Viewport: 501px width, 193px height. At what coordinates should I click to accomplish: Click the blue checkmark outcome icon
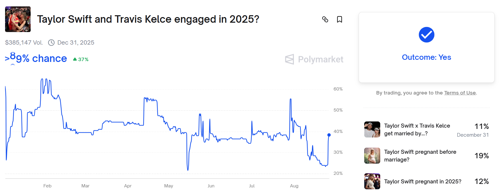426,35
